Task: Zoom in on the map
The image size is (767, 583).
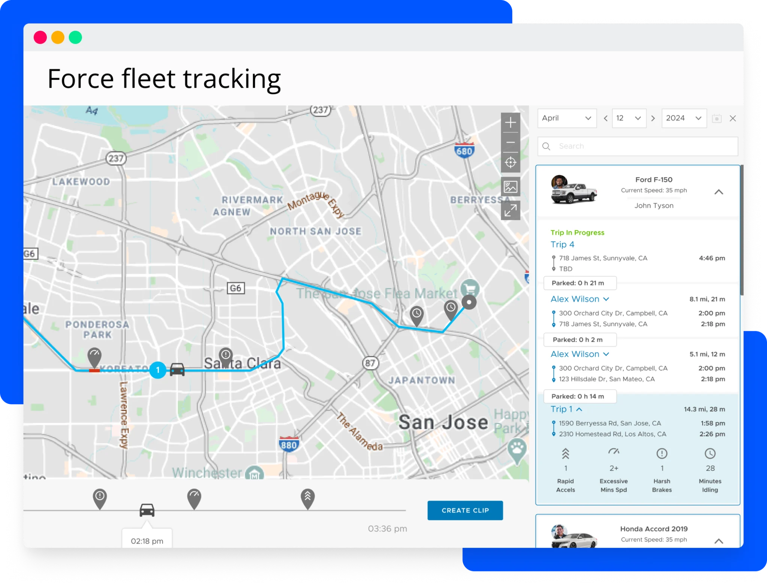Action: tap(511, 123)
